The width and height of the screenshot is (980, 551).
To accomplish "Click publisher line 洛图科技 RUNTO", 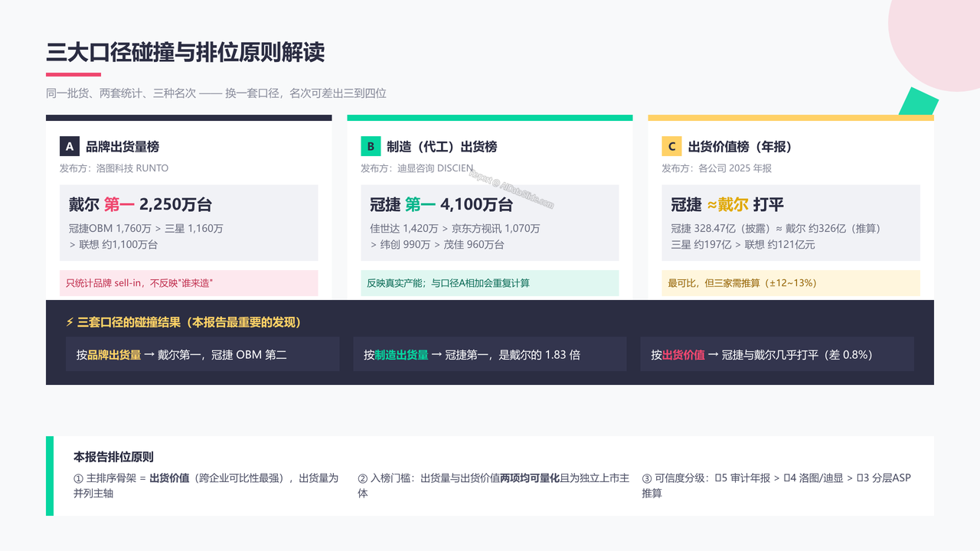I will tap(114, 168).
